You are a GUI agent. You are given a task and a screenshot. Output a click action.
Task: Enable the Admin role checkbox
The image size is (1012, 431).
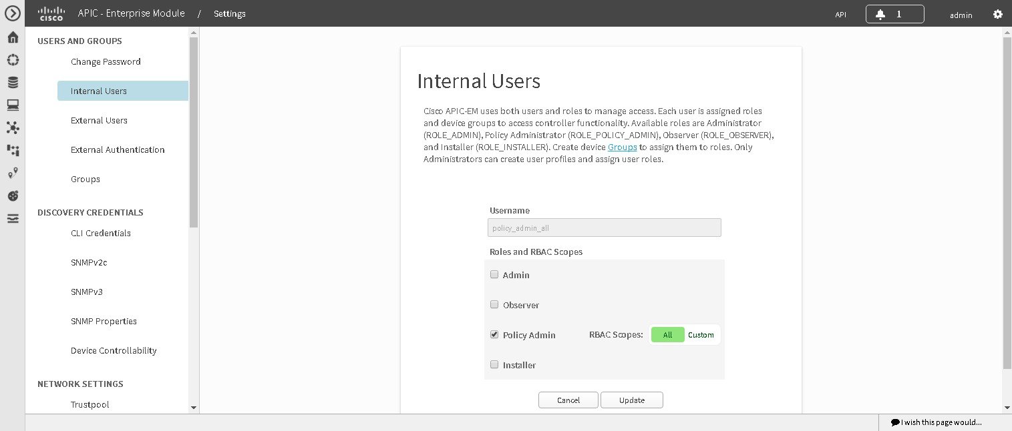494,274
